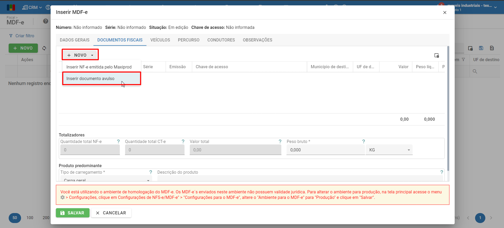Go to the Percurso tab
Image resolution: width=504 pixels, height=228 pixels.
189,40
